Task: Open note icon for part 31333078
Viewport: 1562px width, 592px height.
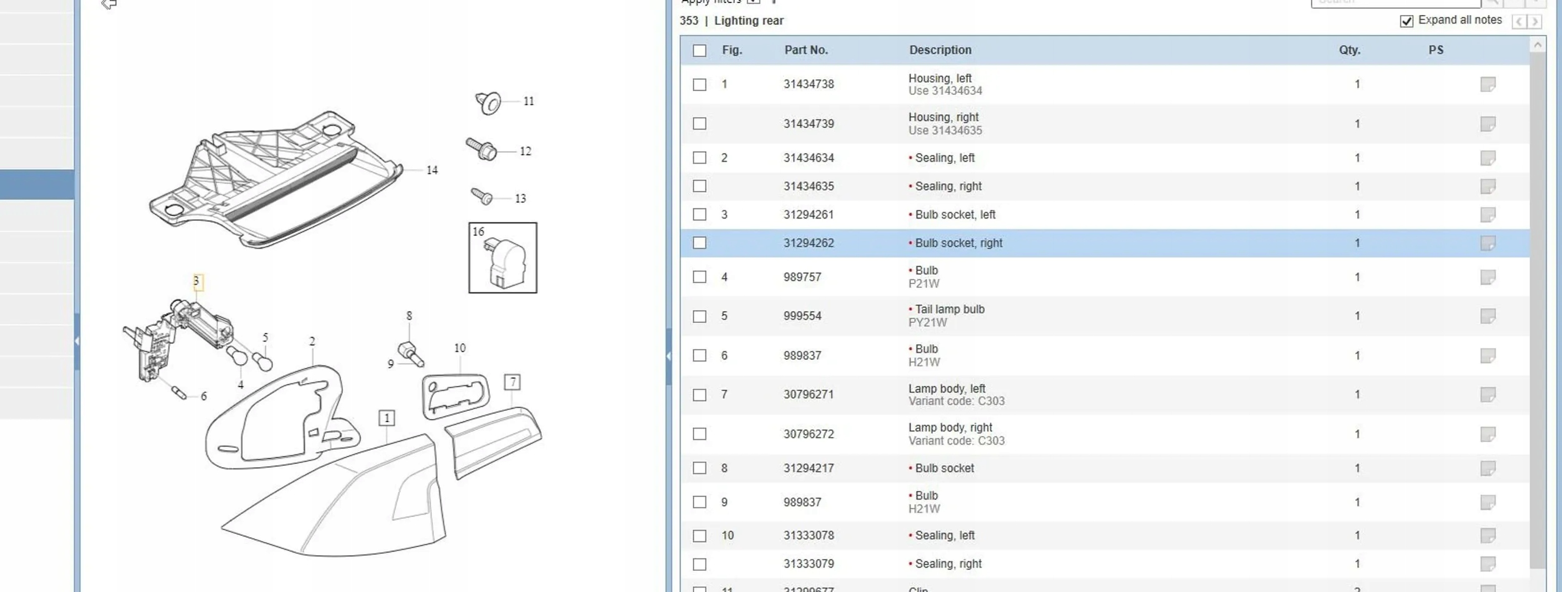Action: click(x=1488, y=536)
